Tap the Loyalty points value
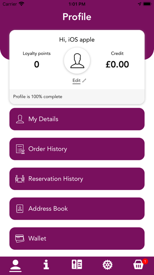Image resolution: width=154 pixels, height=275 pixels. pyautogui.click(x=37, y=64)
